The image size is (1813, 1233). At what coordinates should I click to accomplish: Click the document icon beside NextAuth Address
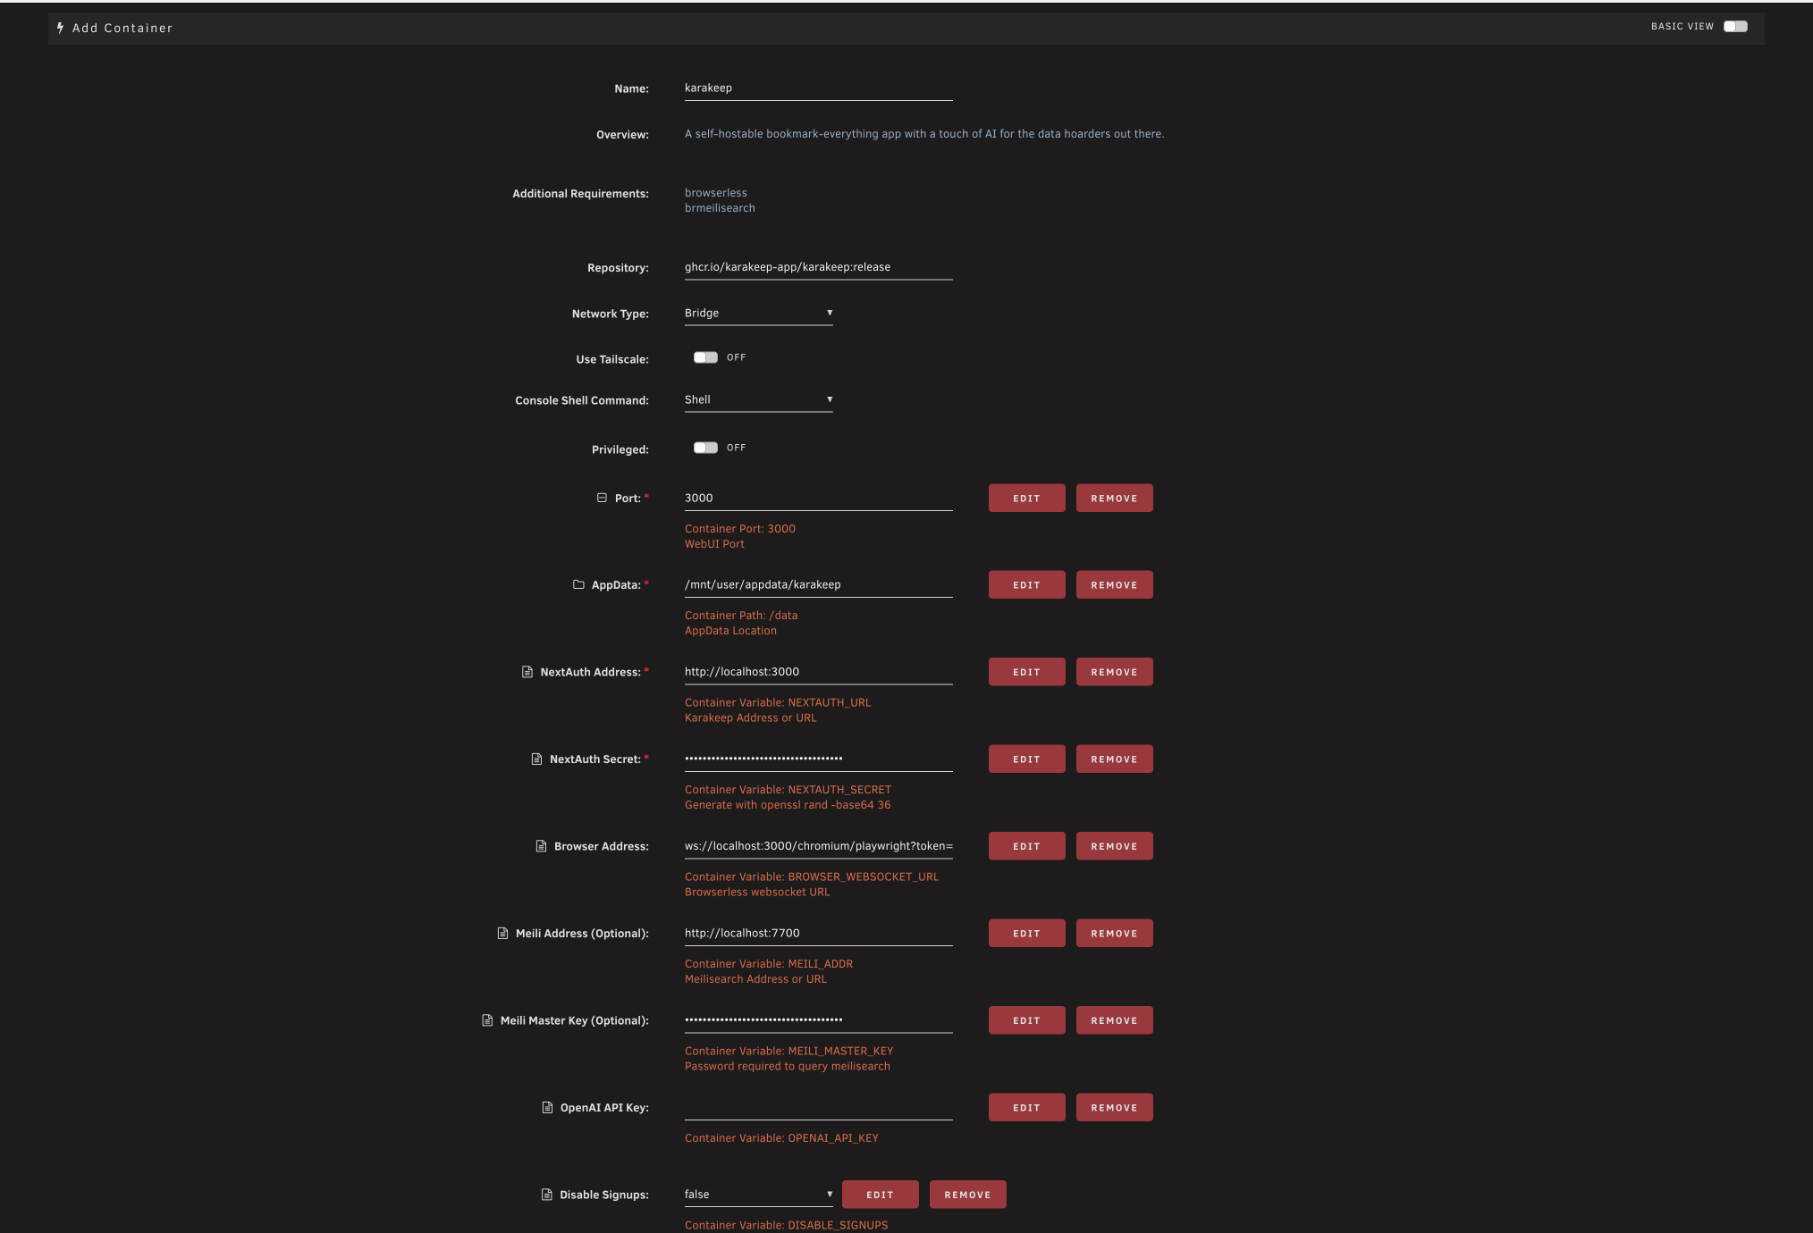click(527, 672)
